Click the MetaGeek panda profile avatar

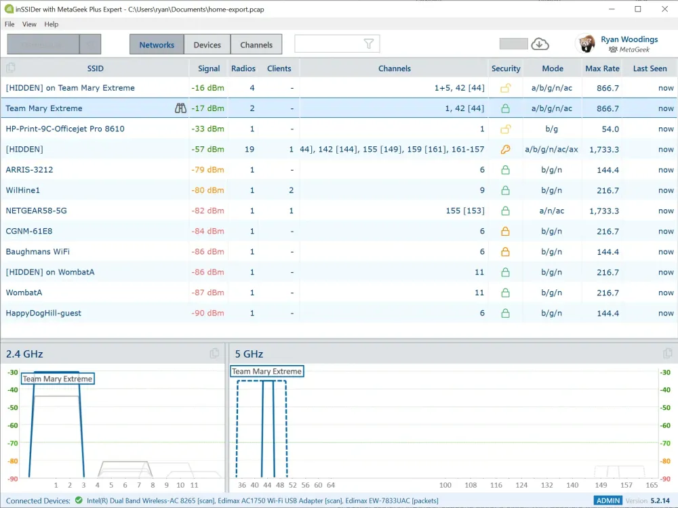(x=585, y=43)
